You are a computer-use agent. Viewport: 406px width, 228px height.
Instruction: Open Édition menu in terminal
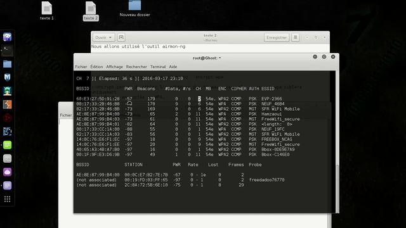96,66
